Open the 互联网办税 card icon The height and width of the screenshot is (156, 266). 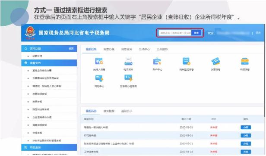[128, 78]
